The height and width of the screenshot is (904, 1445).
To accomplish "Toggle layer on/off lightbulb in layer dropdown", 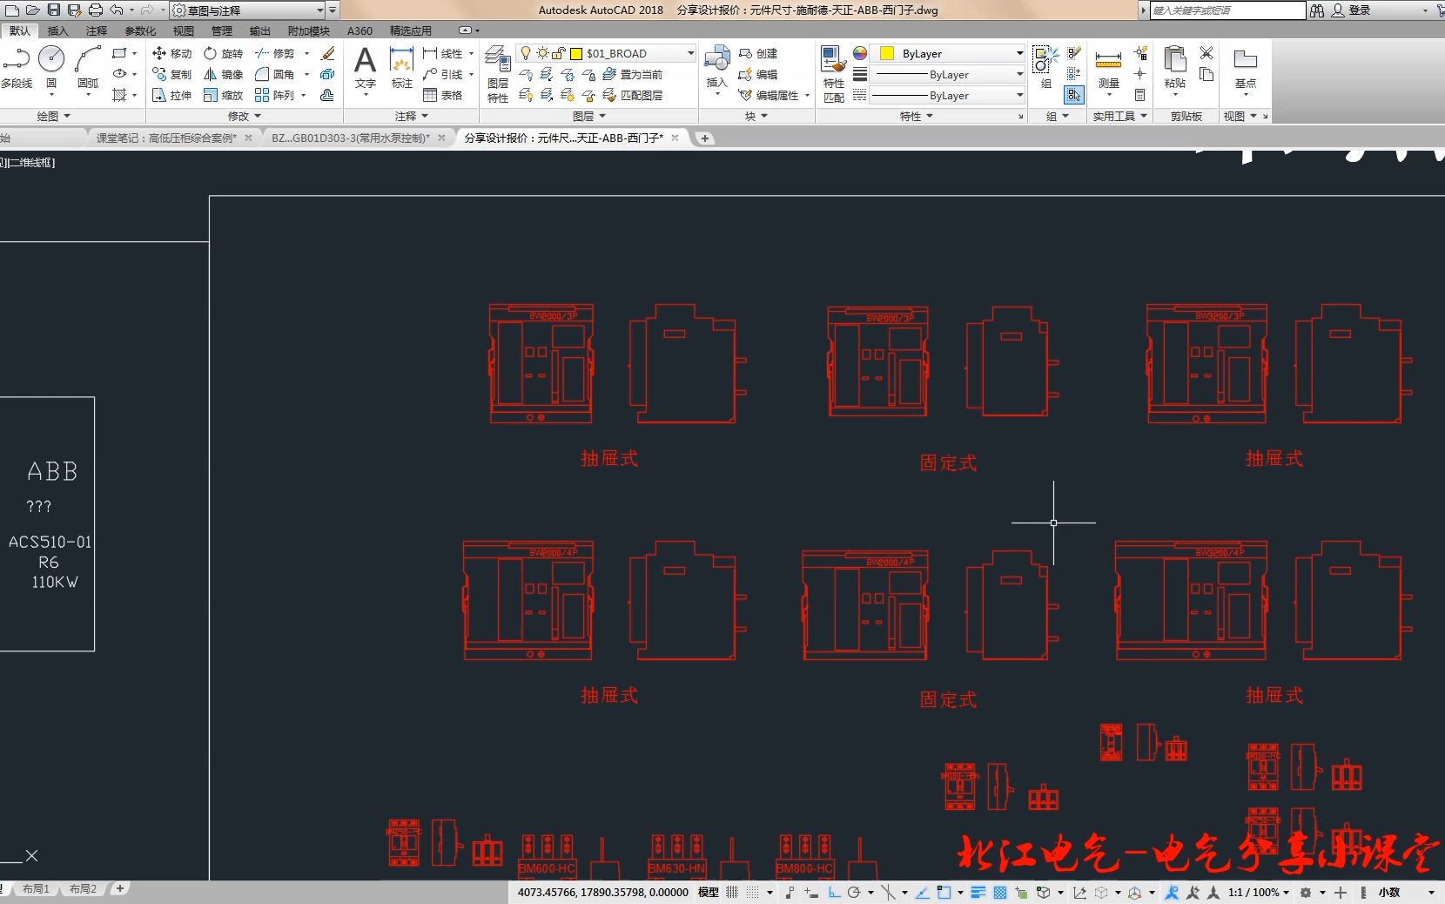I will [x=525, y=53].
